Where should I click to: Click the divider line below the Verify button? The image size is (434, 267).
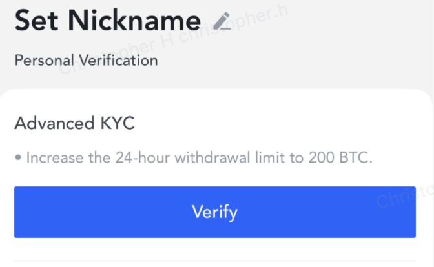215,261
